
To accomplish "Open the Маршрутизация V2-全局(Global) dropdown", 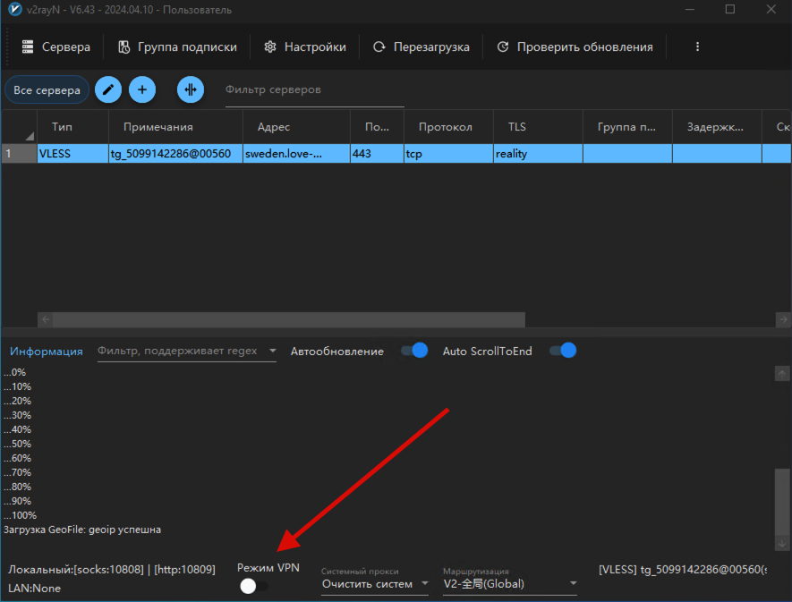I will tap(509, 584).
